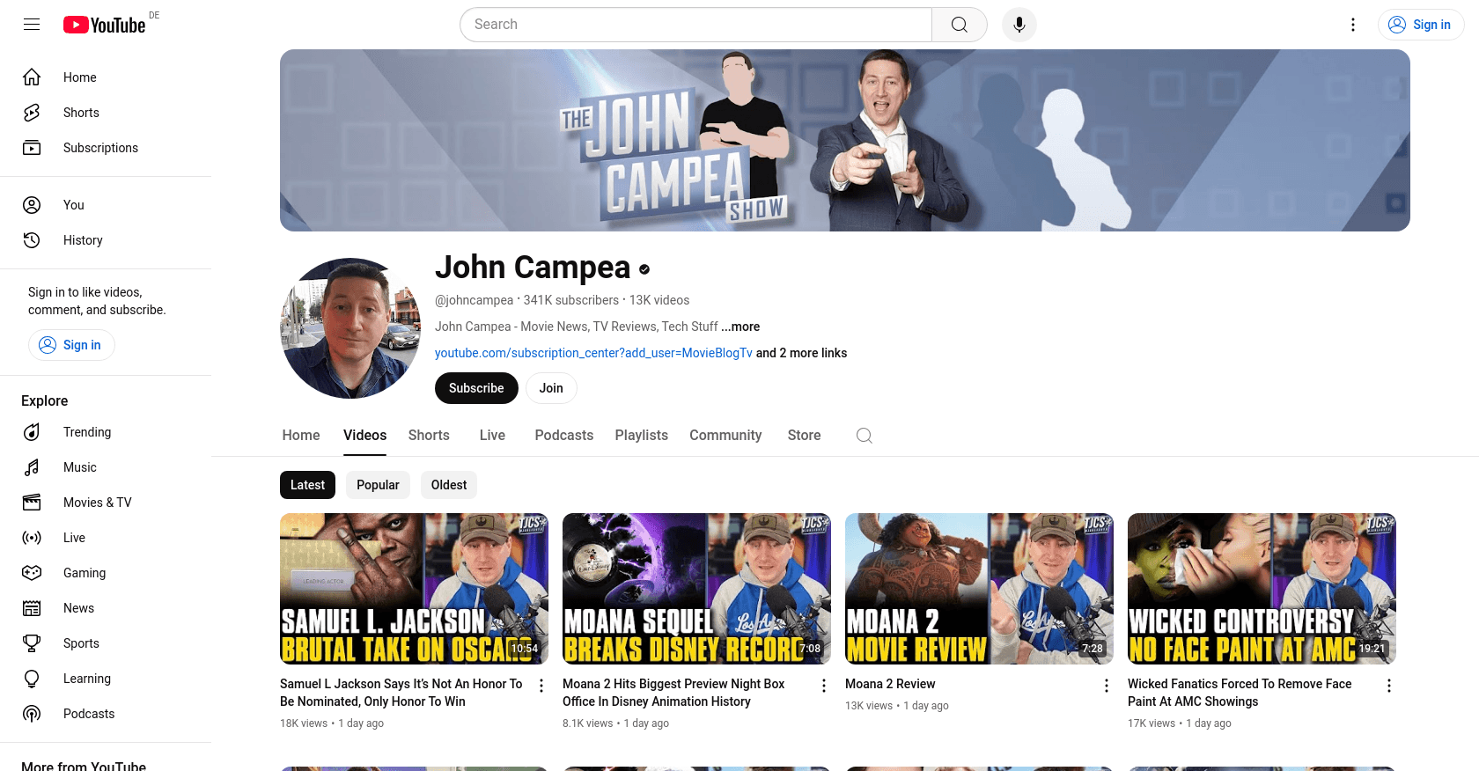
Task: Expand channel description with ...more
Action: (740, 327)
